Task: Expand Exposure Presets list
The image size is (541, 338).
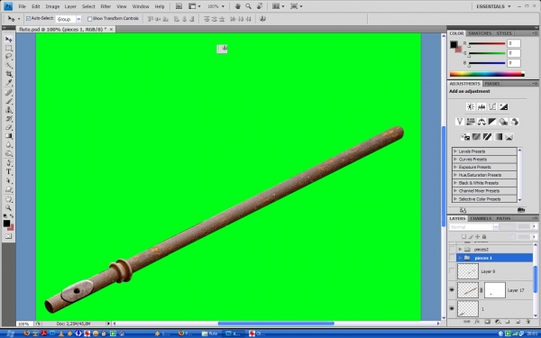Action: tap(455, 168)
